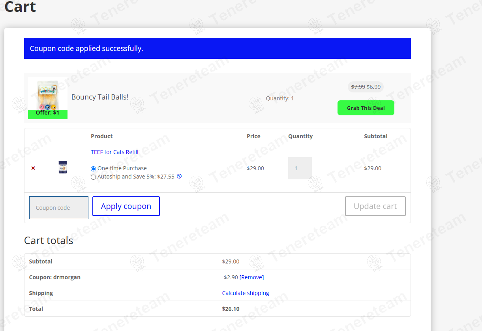Select the One-time Purchase radio button
The height and width of the screenshot is (331, 482).
point(94,169)
